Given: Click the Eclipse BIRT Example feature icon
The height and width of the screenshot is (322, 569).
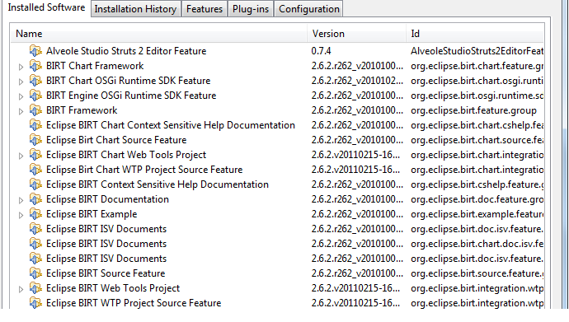Looking at the screenshot, I should point(35,214).
